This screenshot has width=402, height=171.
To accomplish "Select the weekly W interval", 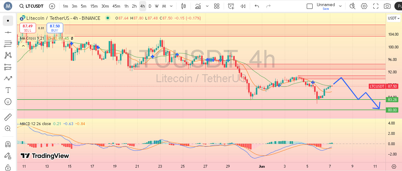I will pyautogui.click(x=157, y=6).
